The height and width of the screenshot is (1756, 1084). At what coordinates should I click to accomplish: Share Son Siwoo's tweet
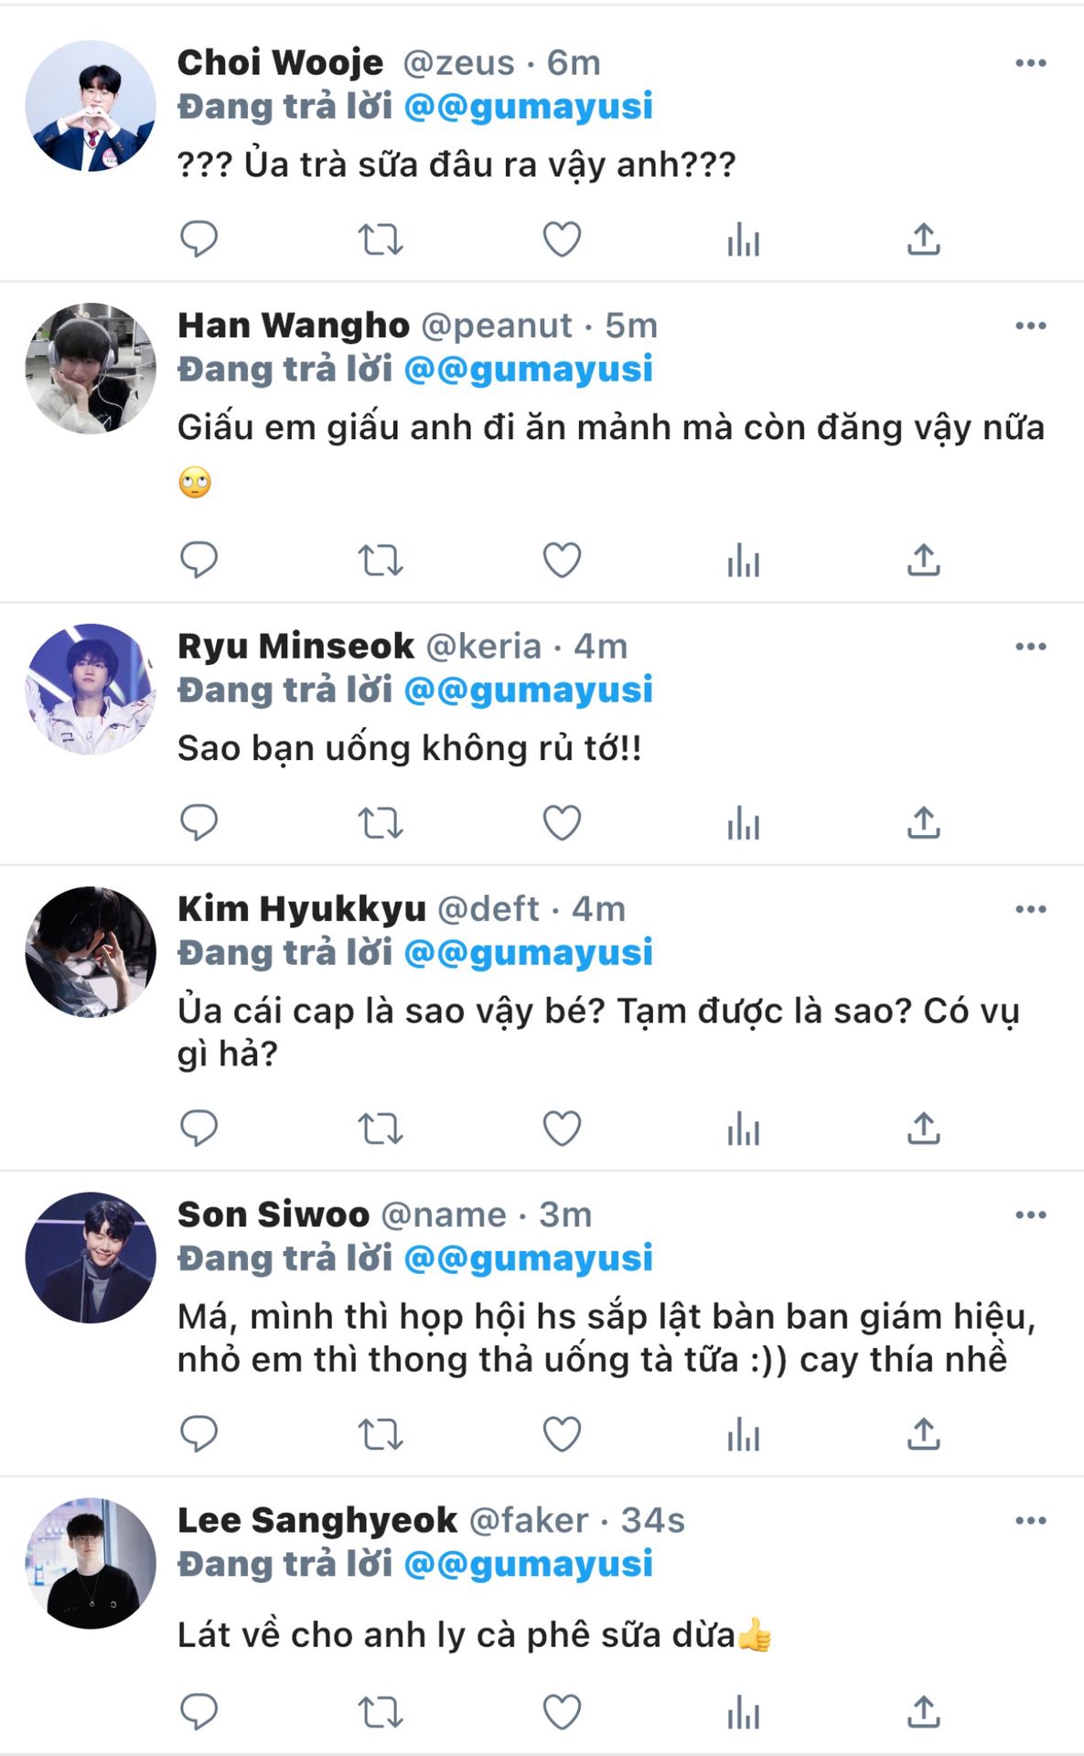click(924, 1434)
